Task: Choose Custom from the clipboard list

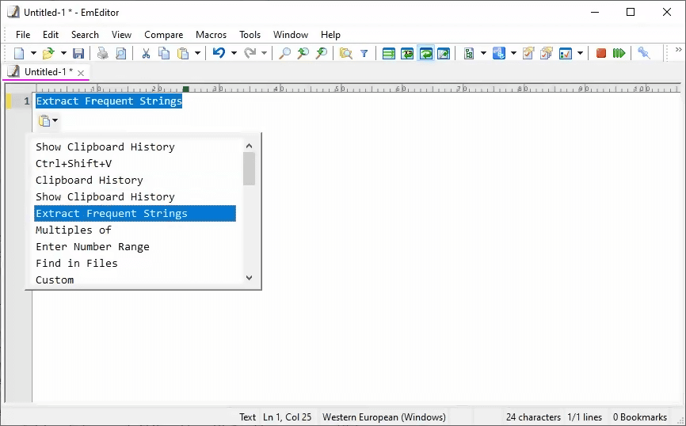Action: click(x=135, y=280)
